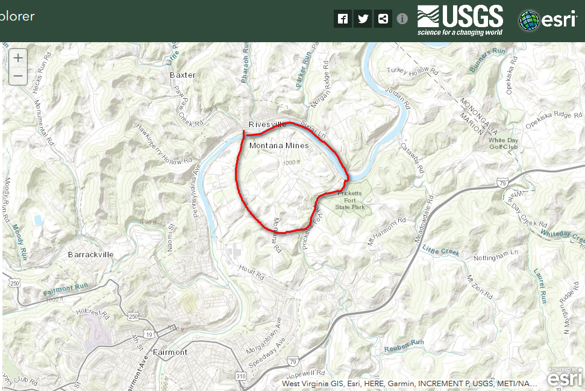Viewport: 585px width, 391px height.
Task: Click the Montana Mines label
Action: tap(279, 146)
